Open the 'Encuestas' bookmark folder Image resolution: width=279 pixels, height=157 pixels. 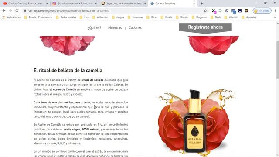pos(136,17)
